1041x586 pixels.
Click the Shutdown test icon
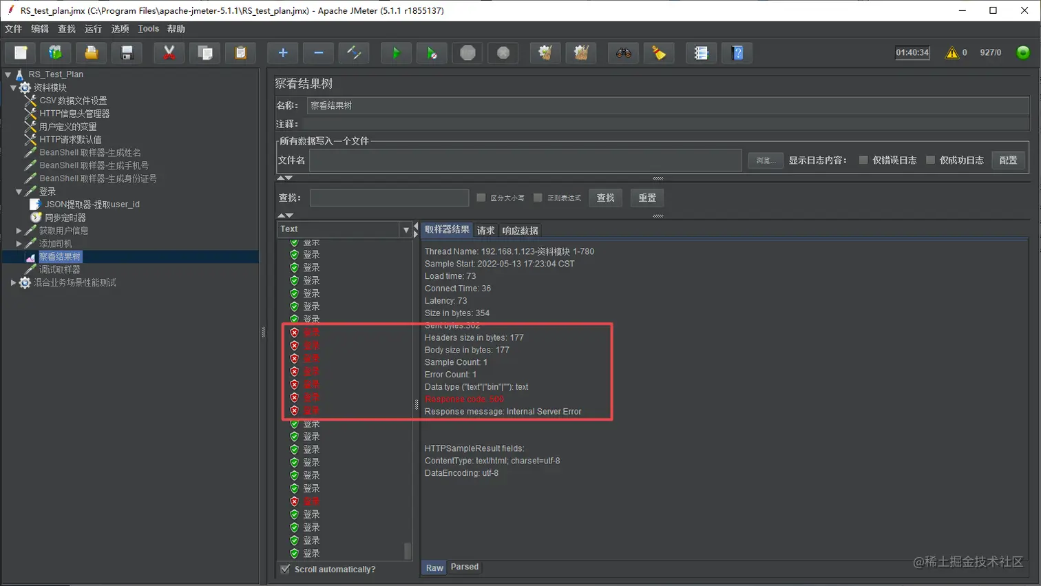pos(503,53)
